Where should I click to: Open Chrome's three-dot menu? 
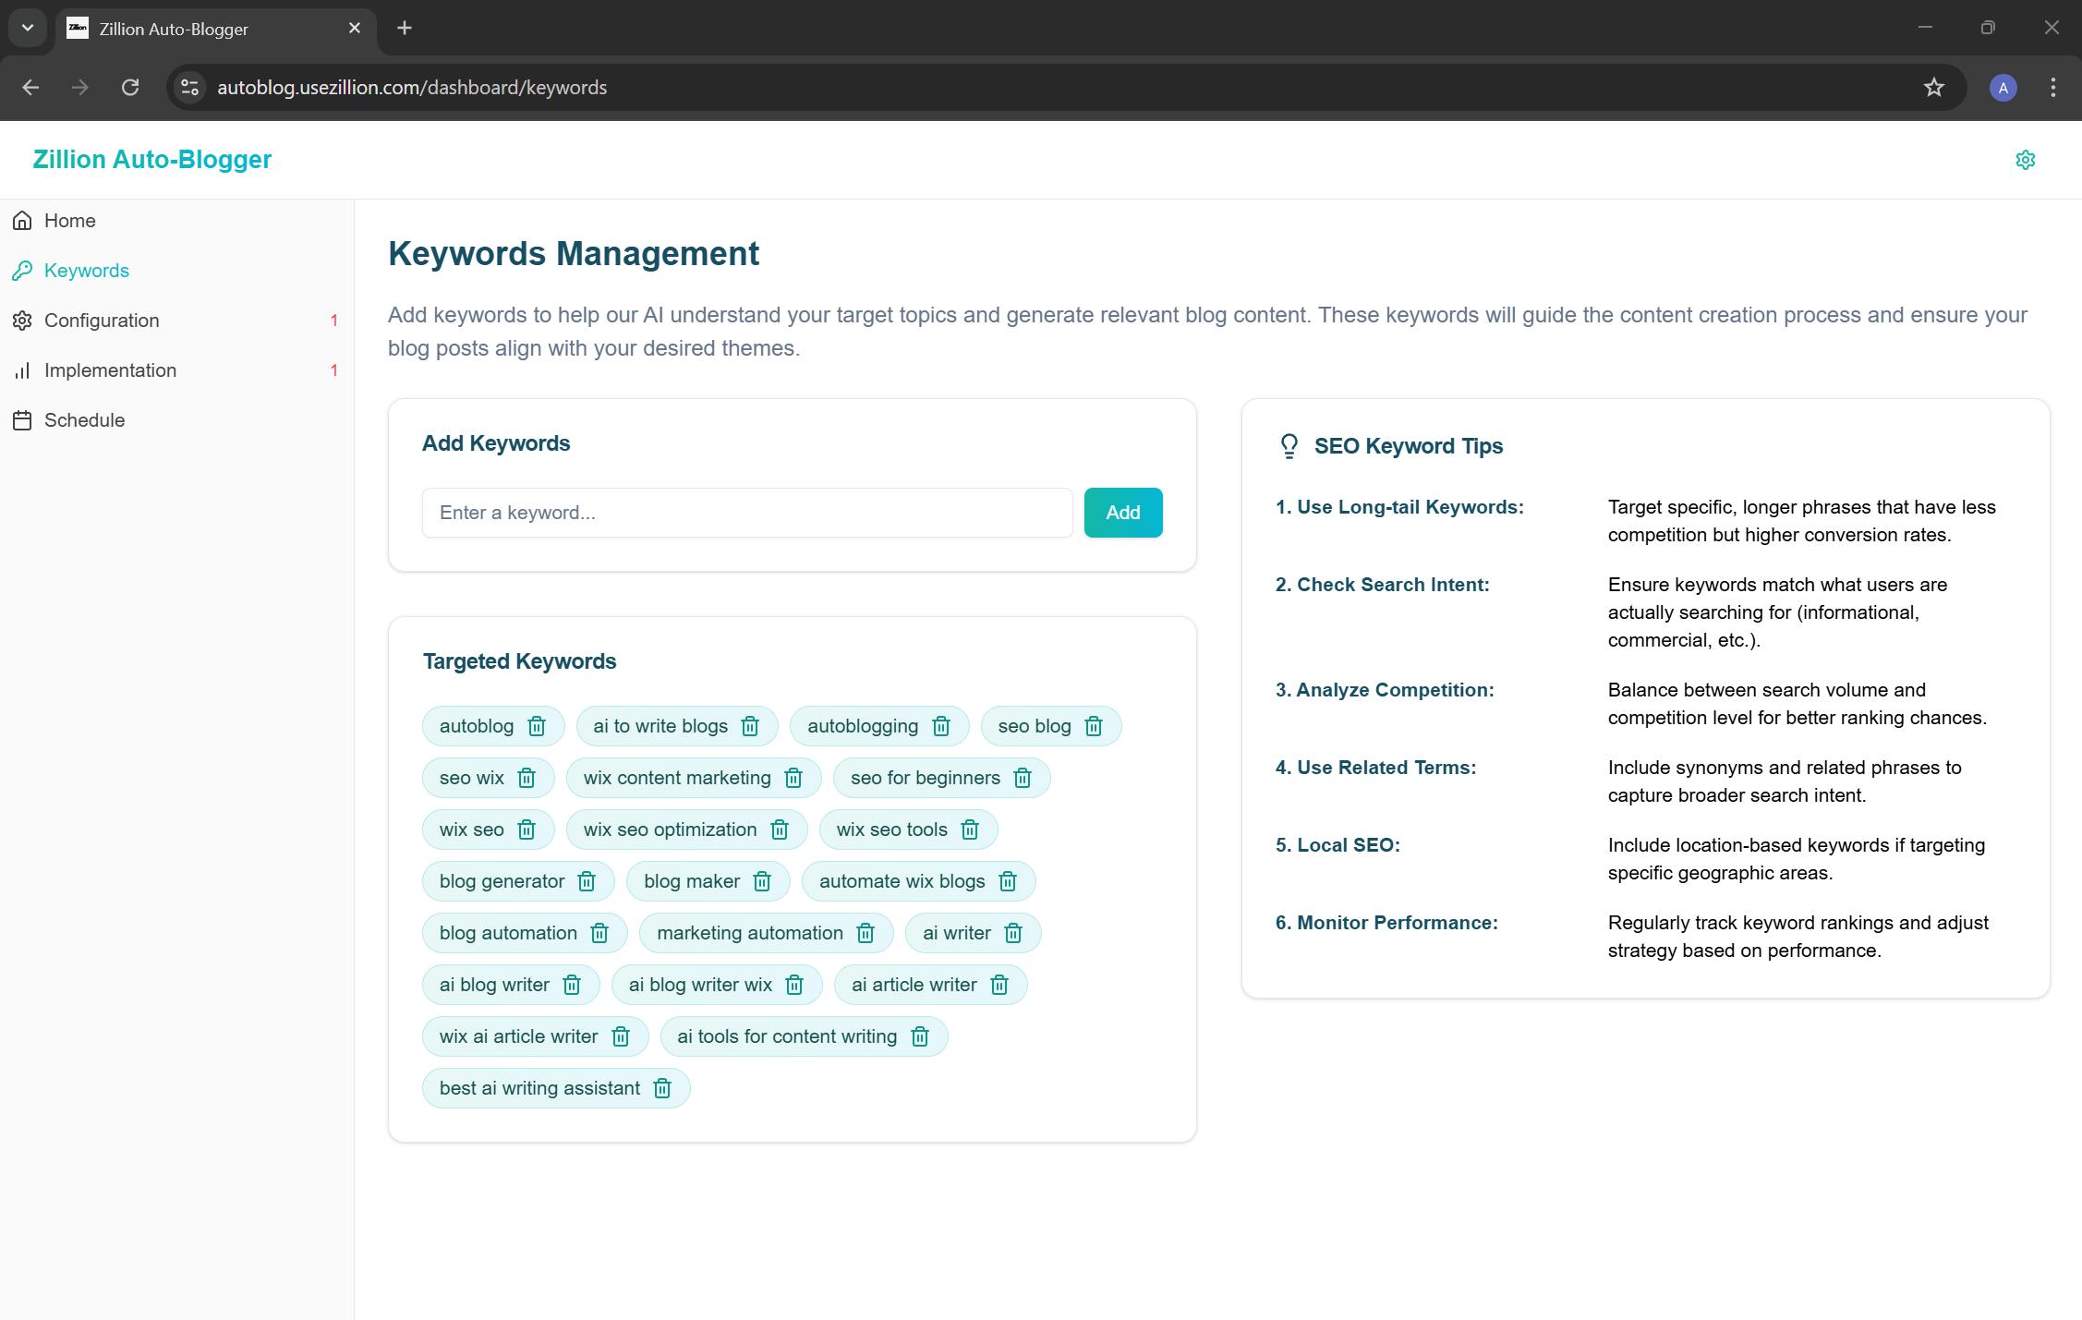pos(2053,88)
